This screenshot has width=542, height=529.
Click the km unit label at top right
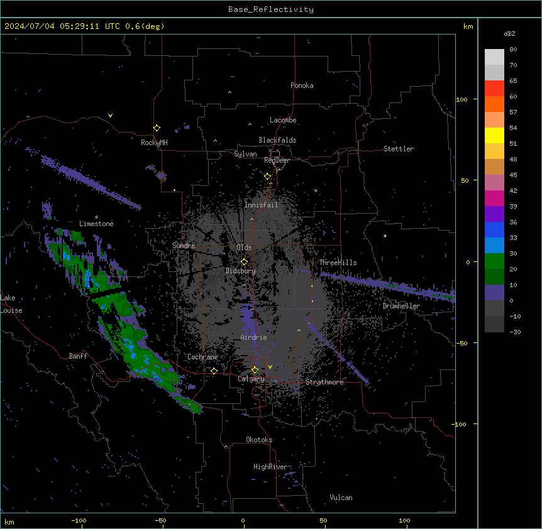[x=468, y=26]
